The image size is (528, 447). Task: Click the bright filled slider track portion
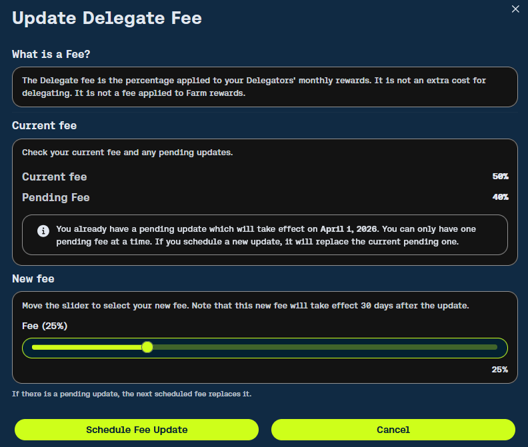point(87,347)
